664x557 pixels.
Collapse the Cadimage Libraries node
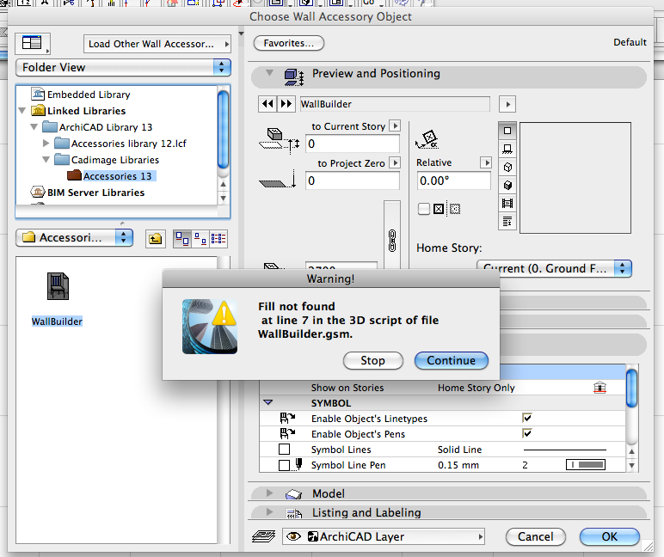pyautogui.click(x=46, y=160)
